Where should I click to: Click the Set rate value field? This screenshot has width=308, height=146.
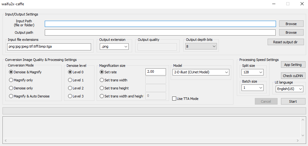click(156, 72)
